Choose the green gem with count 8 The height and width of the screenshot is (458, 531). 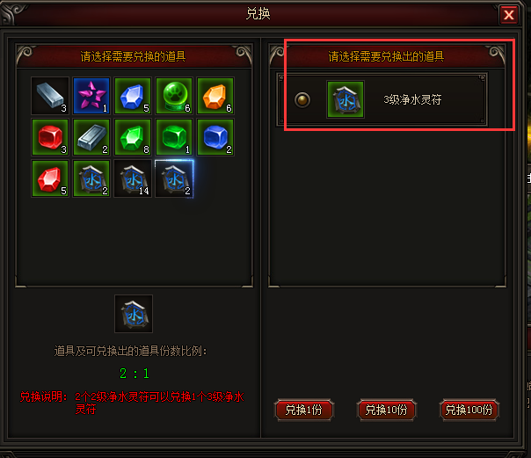[133, 137]
